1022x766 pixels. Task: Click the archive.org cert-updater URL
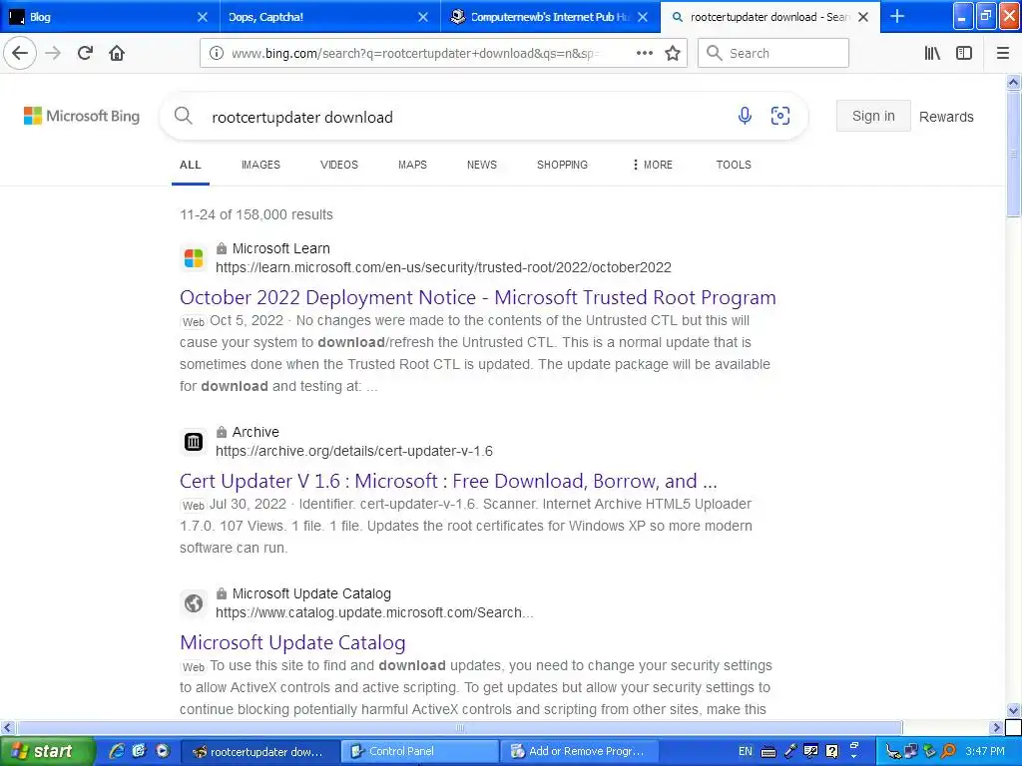[x=354, y=452]
